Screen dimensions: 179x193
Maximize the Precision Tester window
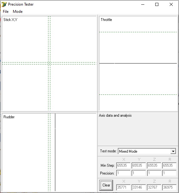click(157, 4)
